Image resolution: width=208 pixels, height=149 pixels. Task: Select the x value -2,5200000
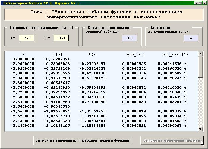(x=22, y=116)
